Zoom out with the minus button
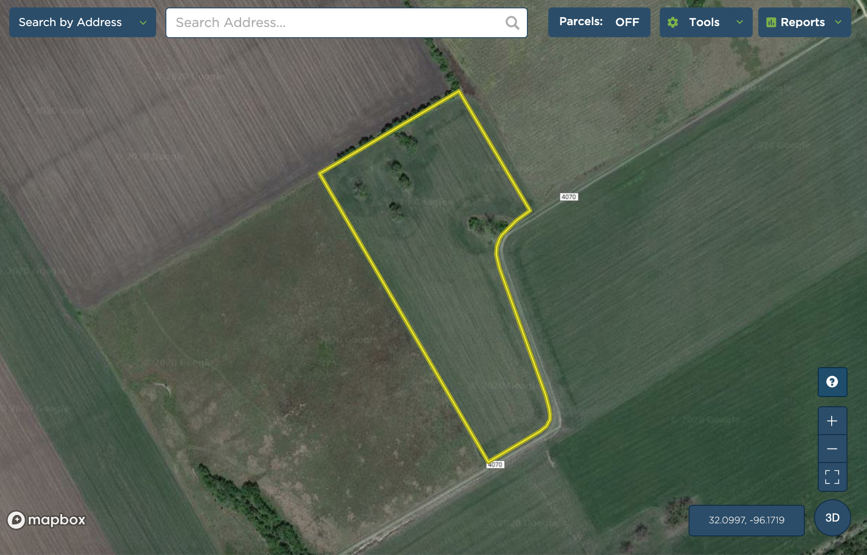Image resolution: width=867 pixels, height=555 pixels. click(832, 449)
